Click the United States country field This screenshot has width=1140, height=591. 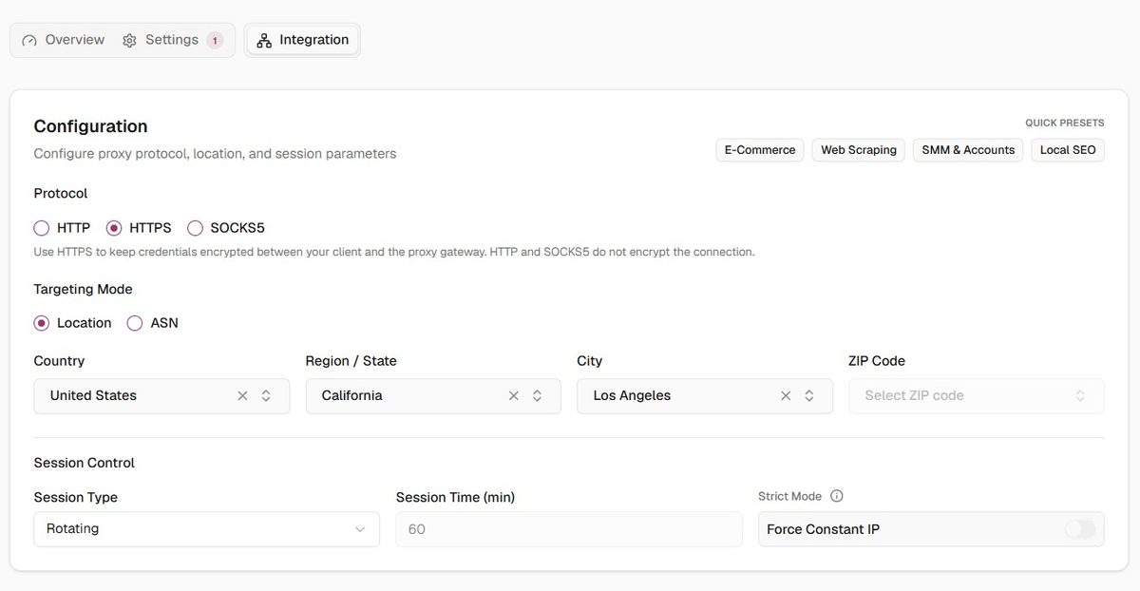[161, 396]
